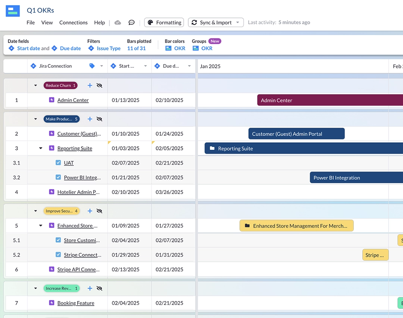This screenshot has width=403, height=318.
Task: Add item to Increase Rev... group
Action: click(x=90, y=288)
